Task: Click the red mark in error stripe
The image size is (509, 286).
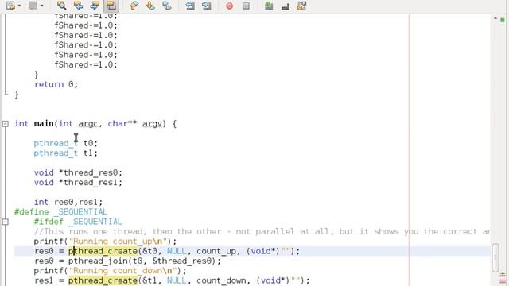Action: pos(503,280)
